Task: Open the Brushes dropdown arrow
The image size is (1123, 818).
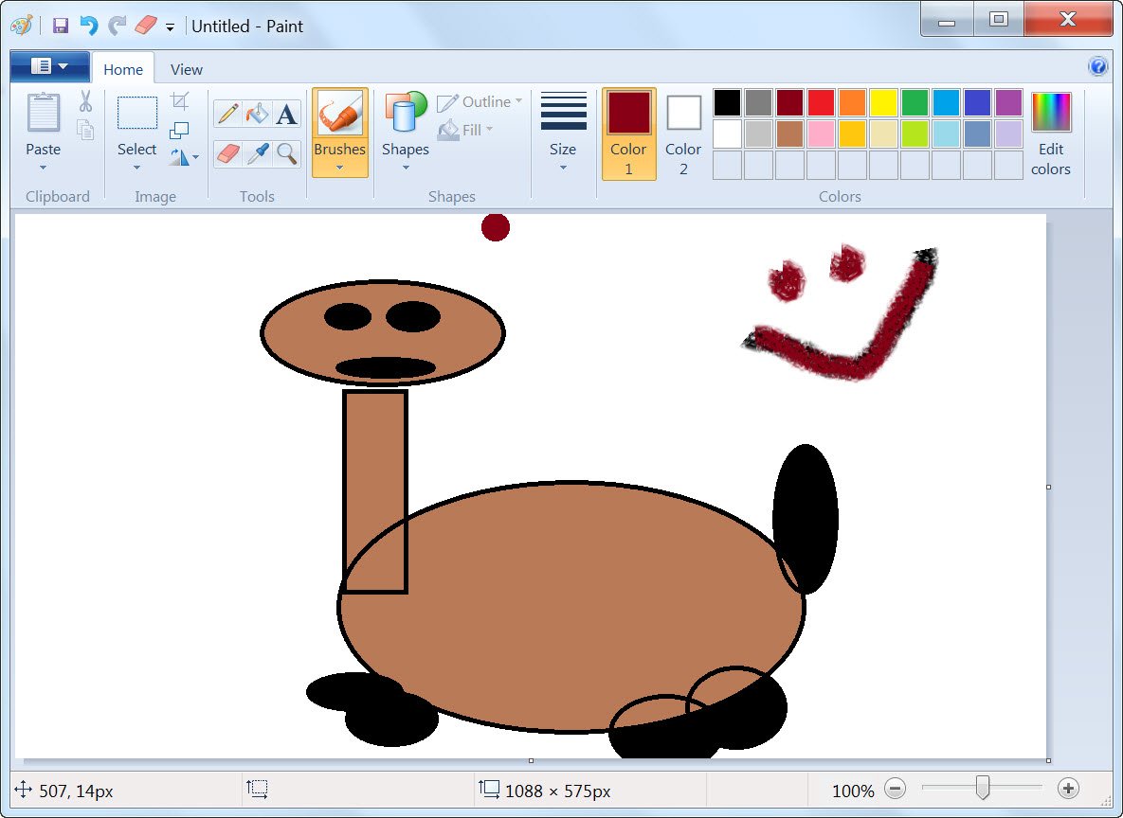Action: 339,168
